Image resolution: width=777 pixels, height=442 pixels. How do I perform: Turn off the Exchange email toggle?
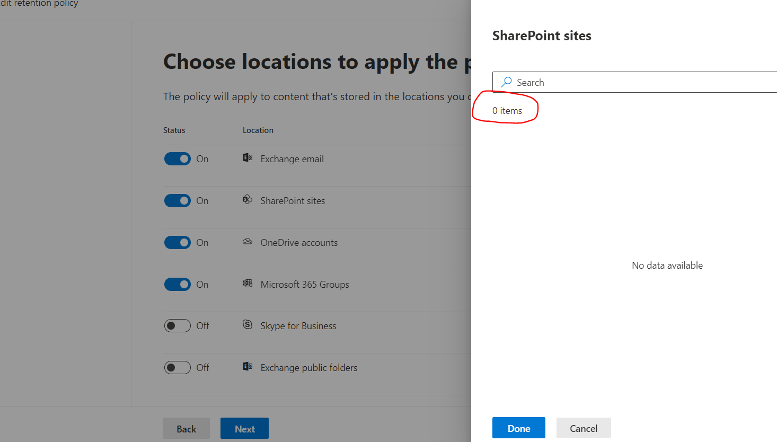177,159
